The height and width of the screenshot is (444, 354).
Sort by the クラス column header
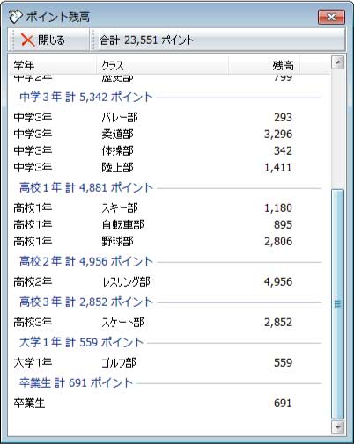tap(162, 65)
